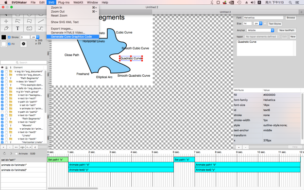
Task: Open the gear settings button
Action: [x=23, y=44]
